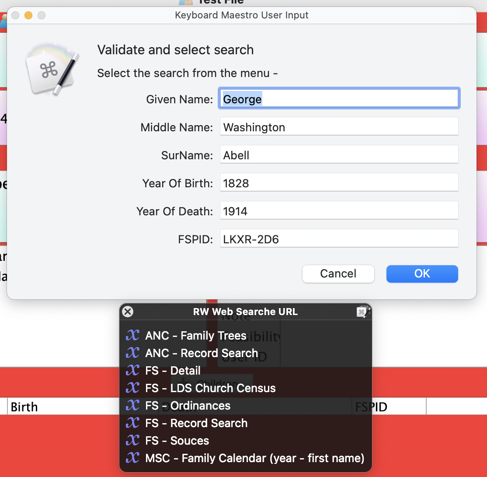487x477 pixels.
Task: Run the ANC - Record Search macro
Action: pos(245,353)
